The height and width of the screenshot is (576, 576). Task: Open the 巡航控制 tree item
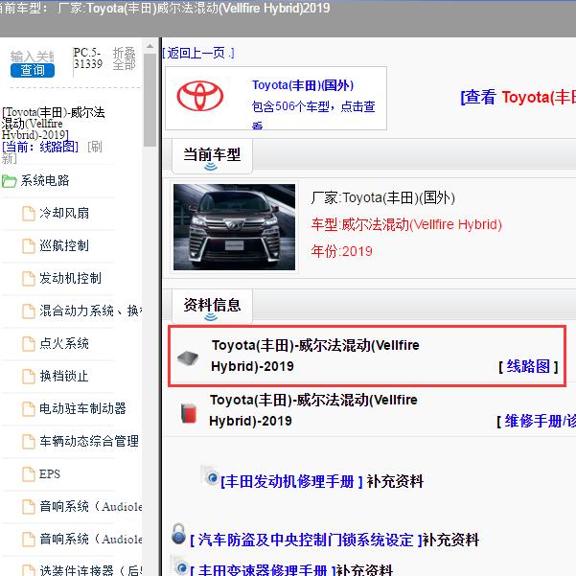[x=64, y=245]
